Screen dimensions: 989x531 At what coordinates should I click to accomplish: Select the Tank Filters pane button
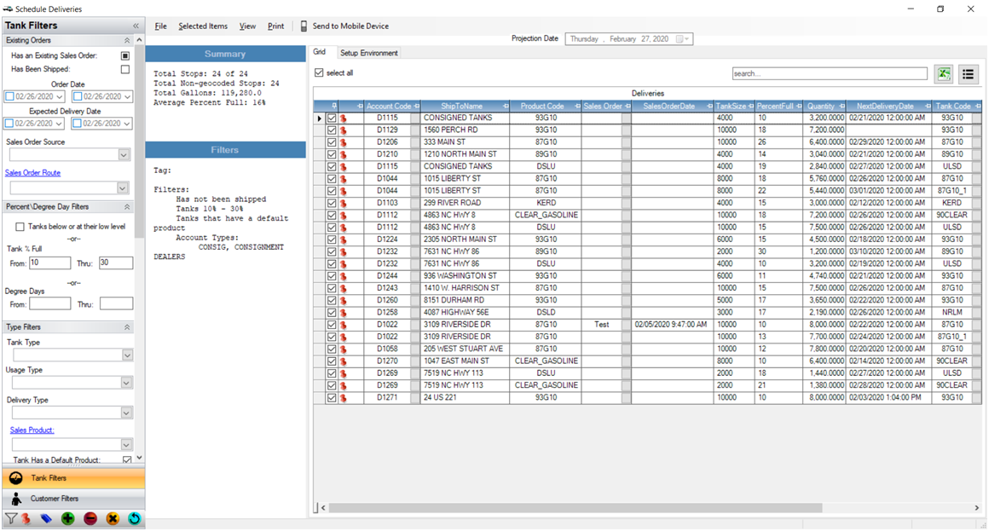tap(72, 478)
